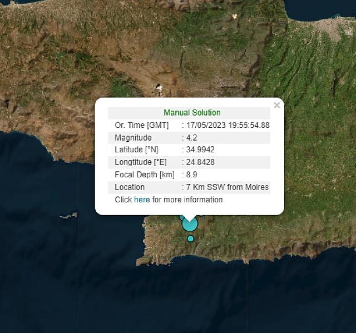Screen dimensions: 356x333
Task: Click the focal depth value 8.9
Action: (x=192, y=175)
